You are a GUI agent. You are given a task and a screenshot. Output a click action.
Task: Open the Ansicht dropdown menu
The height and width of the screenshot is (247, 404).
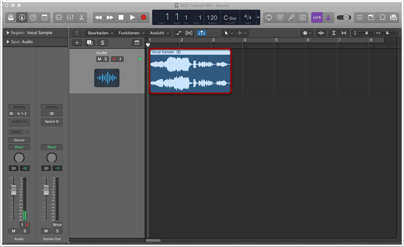coord(160,33)
